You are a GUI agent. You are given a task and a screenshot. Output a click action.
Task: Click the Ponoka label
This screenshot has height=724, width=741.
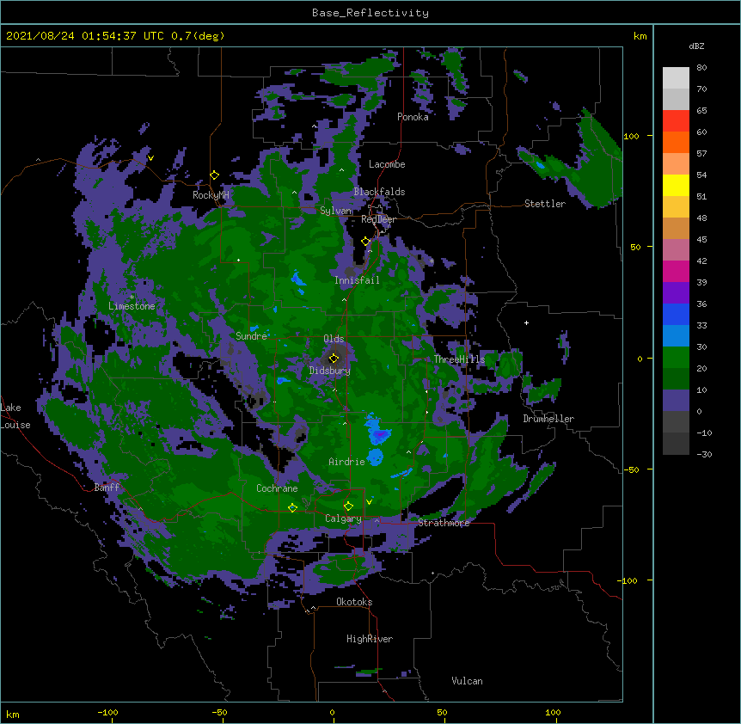click(x=413, y=117)
